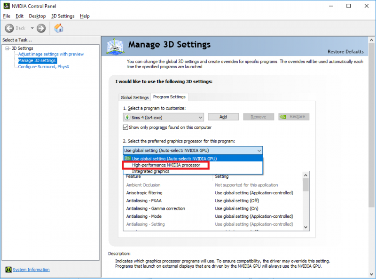376x279 pixels.
Task: Switch to the Global Settings tab
Action: tap(134, 97)
